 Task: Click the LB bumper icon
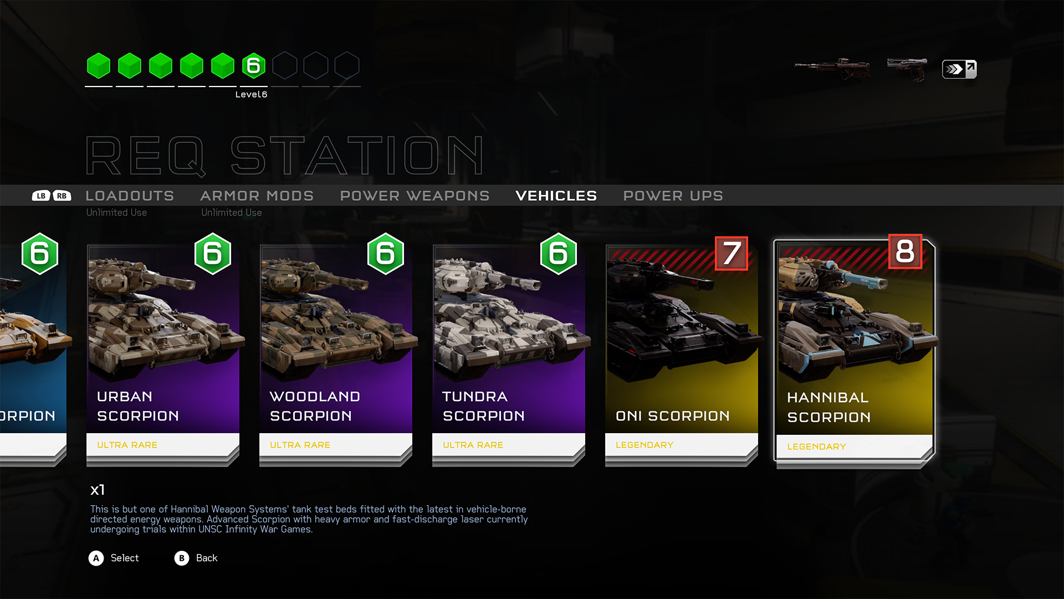(41, 196)
